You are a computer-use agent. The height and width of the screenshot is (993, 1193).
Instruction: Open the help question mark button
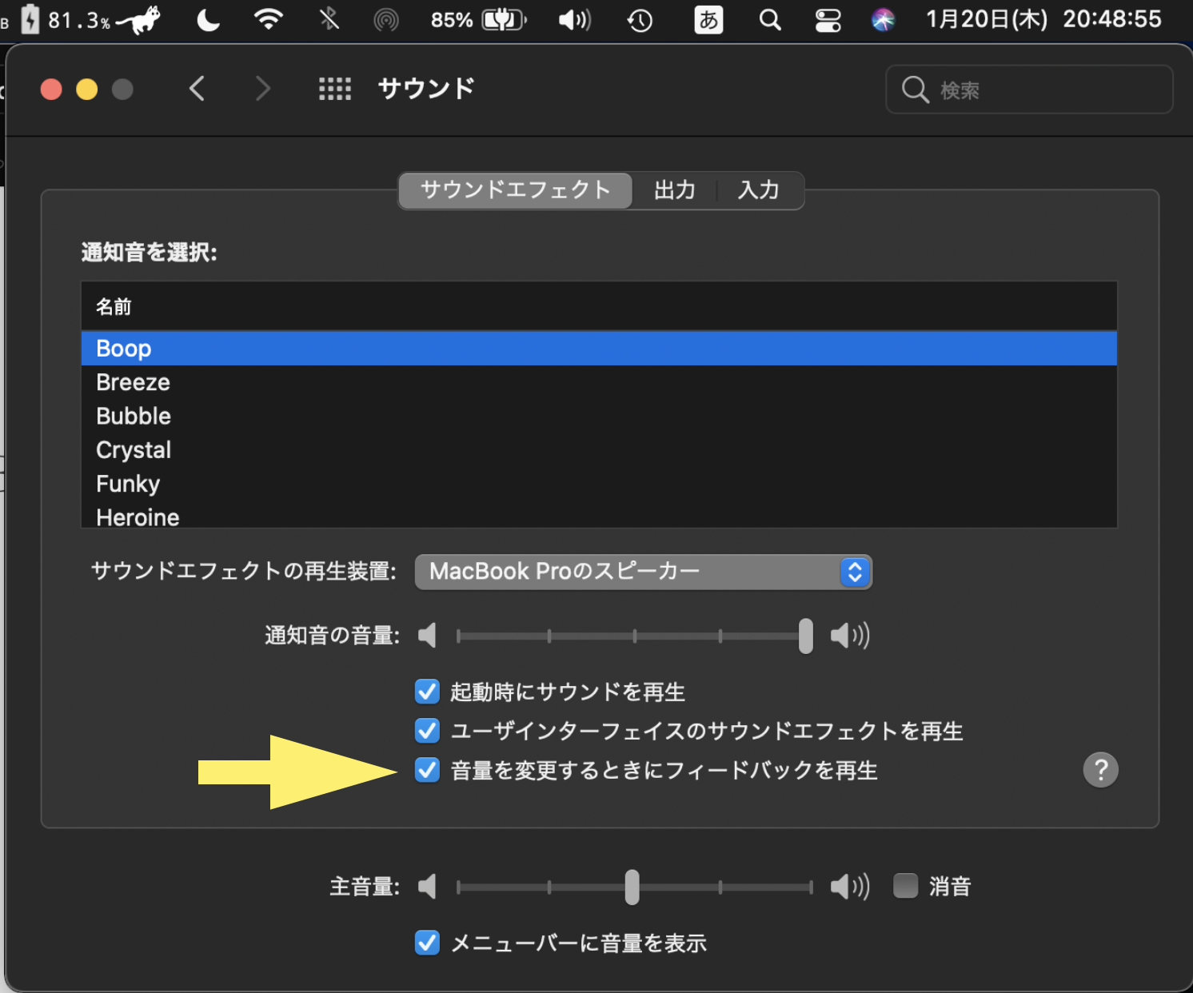(x=1100, y=770)
